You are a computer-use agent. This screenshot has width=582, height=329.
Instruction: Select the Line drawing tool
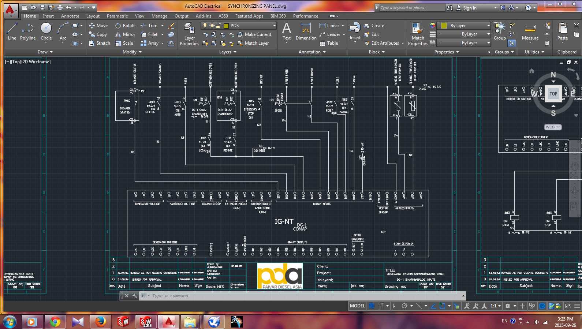point(12,31)
